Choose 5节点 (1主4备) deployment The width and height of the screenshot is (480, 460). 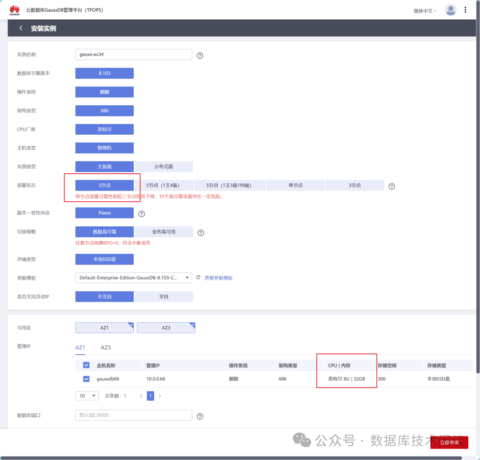click(164, 185)
